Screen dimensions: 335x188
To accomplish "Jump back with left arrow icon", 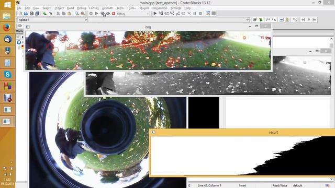I will pos(303,20).
